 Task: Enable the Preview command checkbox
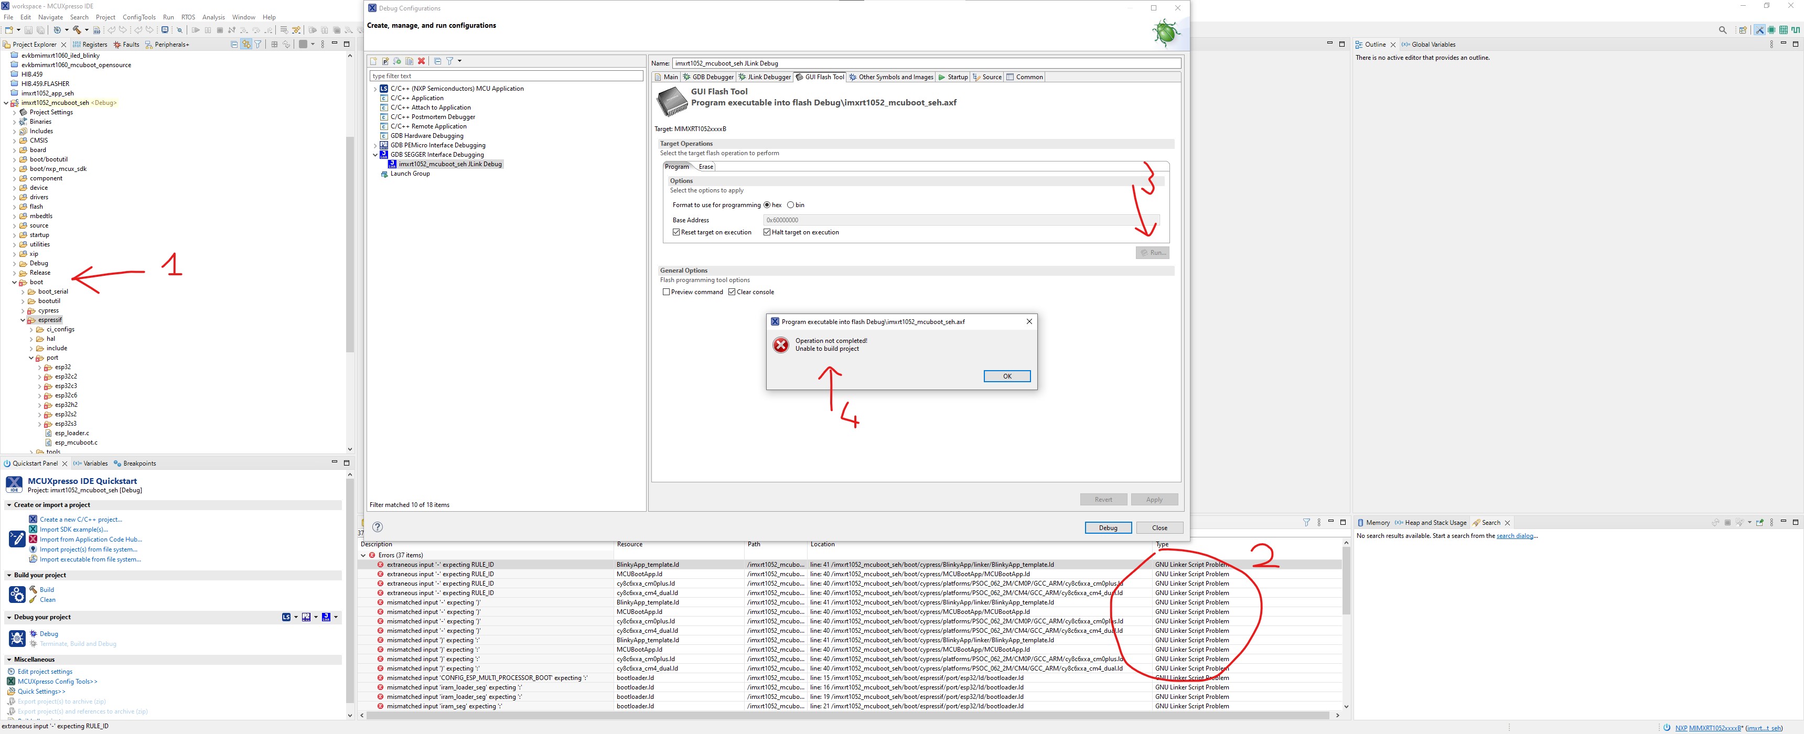tap(666, 292)
